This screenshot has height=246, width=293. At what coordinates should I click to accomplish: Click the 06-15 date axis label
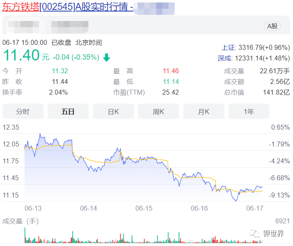click(144, 209)
